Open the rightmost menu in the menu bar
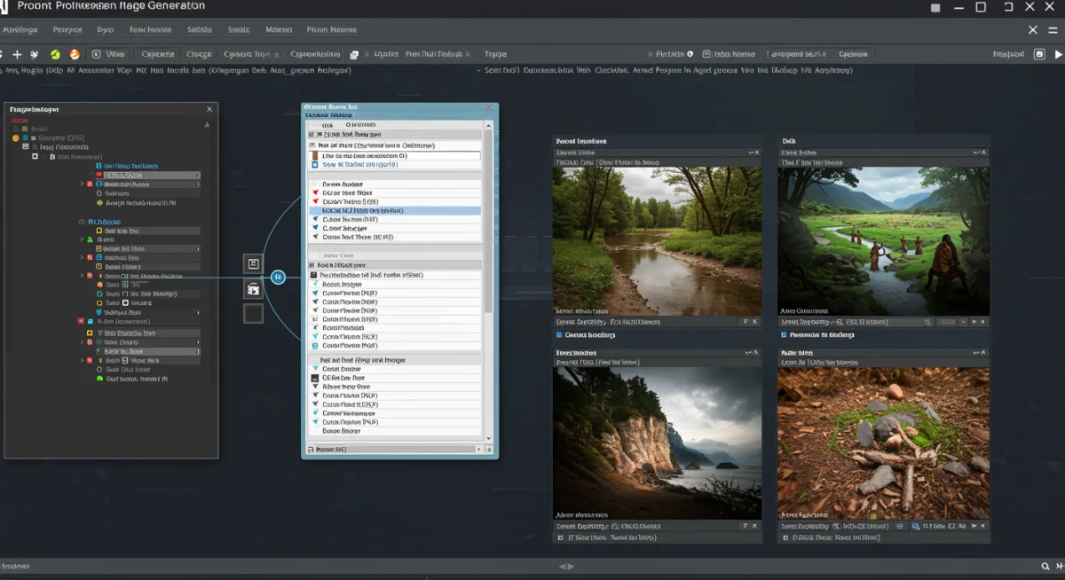This screenshot has width=1065, height=580. pos(331,29)
